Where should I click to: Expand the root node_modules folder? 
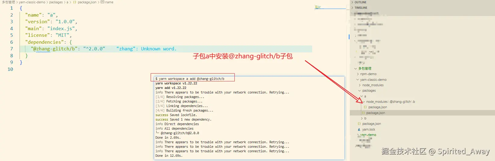click(x=360, y=85)
